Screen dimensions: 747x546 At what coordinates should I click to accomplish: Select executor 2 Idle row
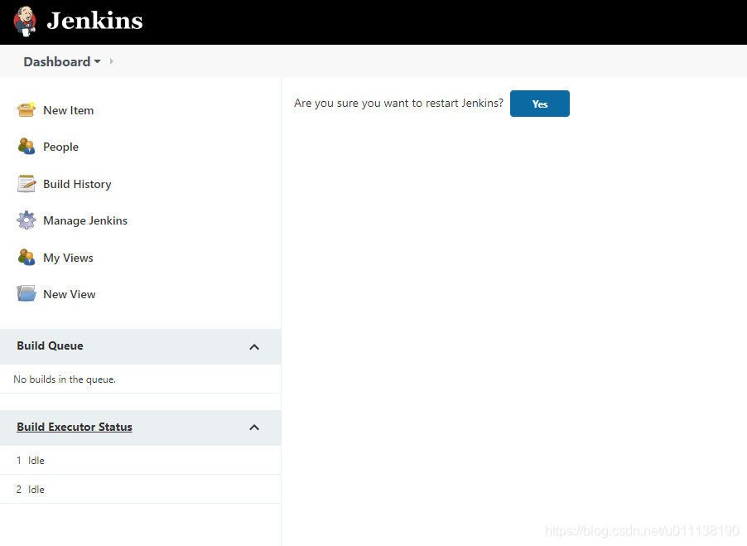(x=140, y=490)
